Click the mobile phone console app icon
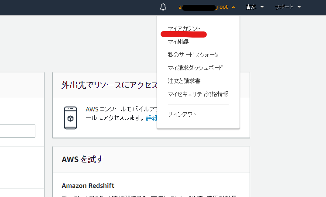 71,118
